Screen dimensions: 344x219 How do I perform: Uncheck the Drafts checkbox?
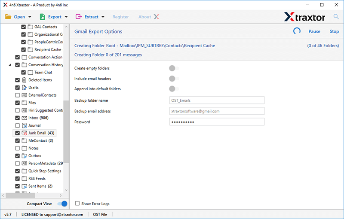[17, 88]
